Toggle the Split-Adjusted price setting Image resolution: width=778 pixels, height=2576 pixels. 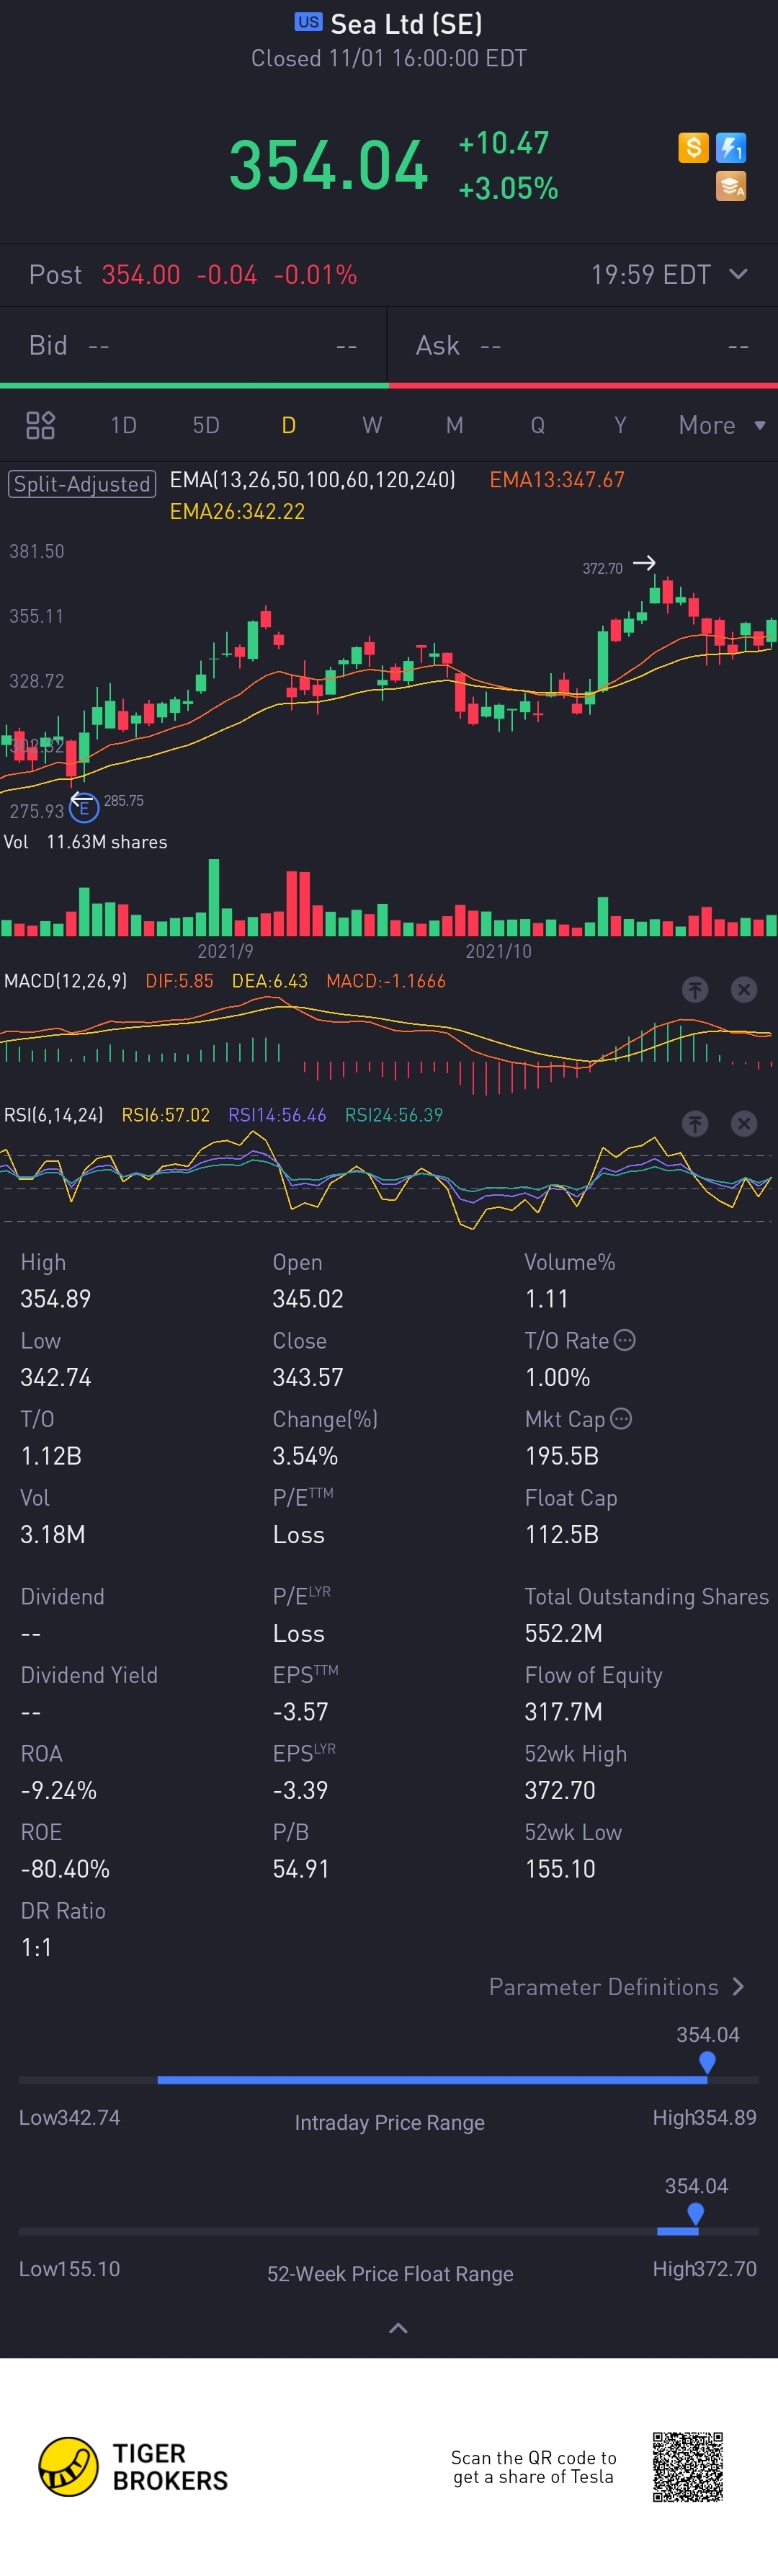[x=82, y=484]
